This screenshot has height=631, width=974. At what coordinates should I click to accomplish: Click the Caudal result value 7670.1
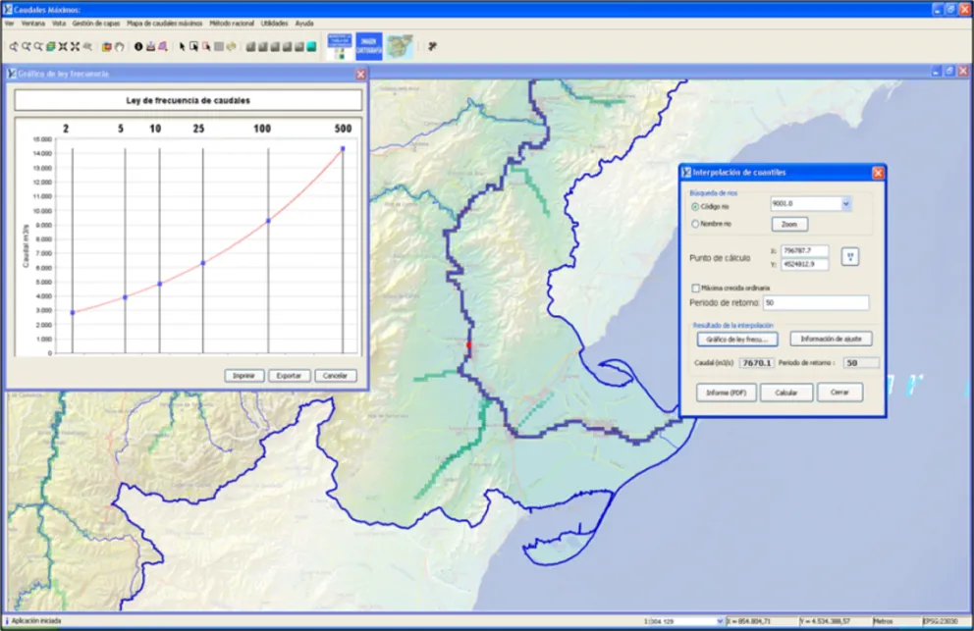756,363
